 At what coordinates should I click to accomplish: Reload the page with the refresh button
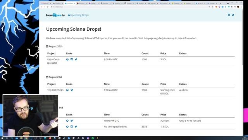(47, 7)
